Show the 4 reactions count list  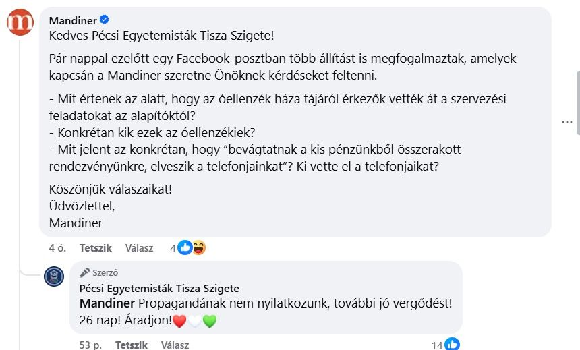[173, 248]
